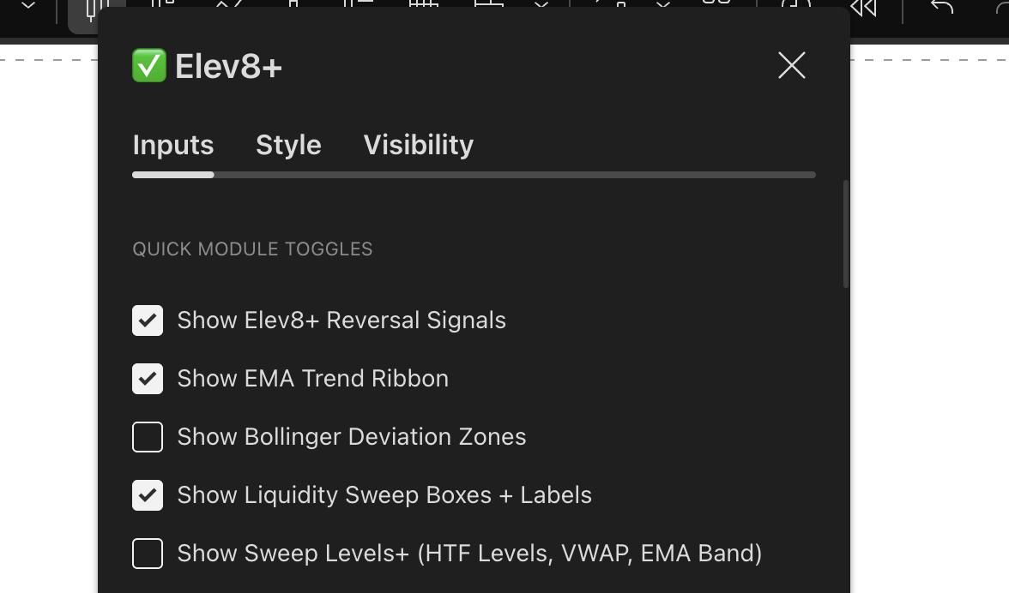The image size is (1009, 593).
Task: Close the Elev8+ settings dialog
Action: click(x=791, y=65)
